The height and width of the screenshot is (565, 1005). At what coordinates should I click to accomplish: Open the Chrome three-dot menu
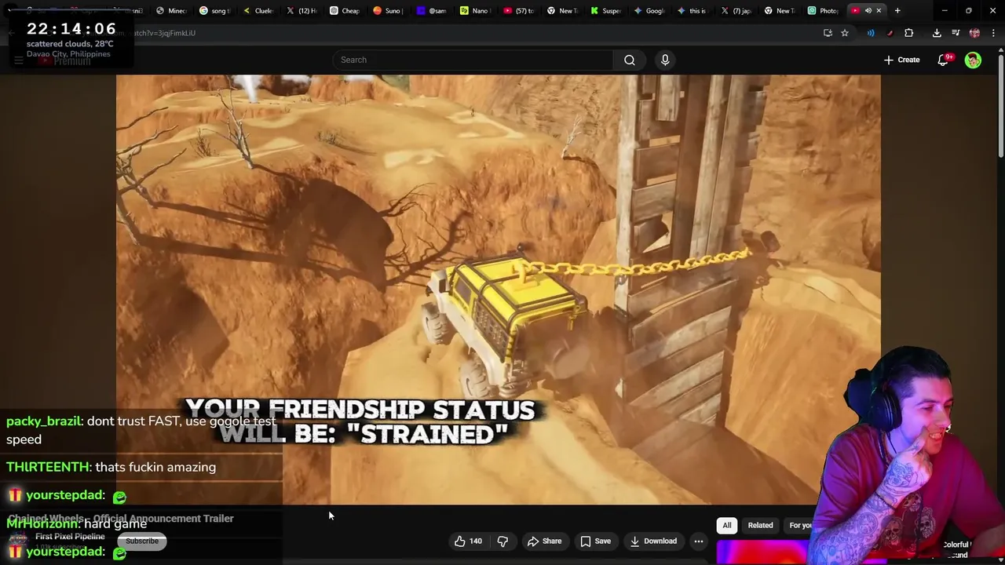pos(992,33)
